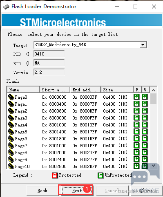163x197 pixels.
Task: Click Page1 write protection lock icon
Action: click(x=145, y=104)
